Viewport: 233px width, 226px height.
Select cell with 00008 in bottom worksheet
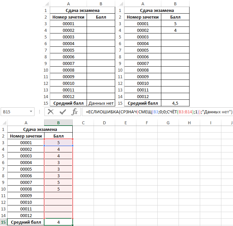(26, 189)
